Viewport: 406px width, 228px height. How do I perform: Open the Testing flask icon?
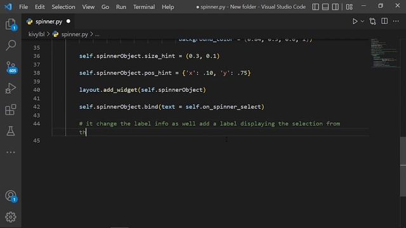11,131
